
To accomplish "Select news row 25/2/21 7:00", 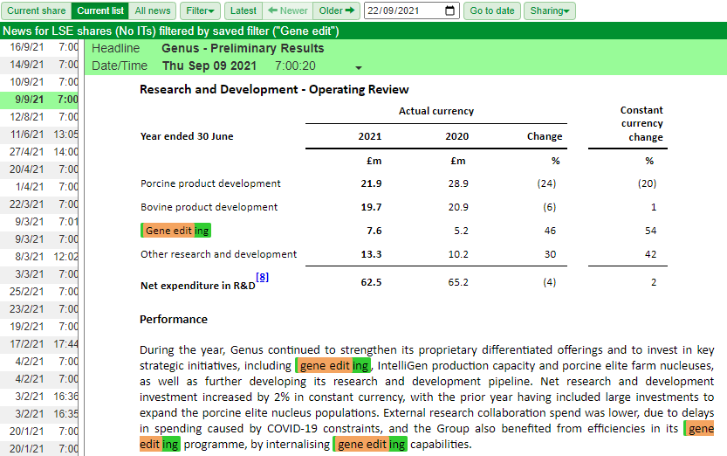I will pyautogui.click(x=39, y=292).
